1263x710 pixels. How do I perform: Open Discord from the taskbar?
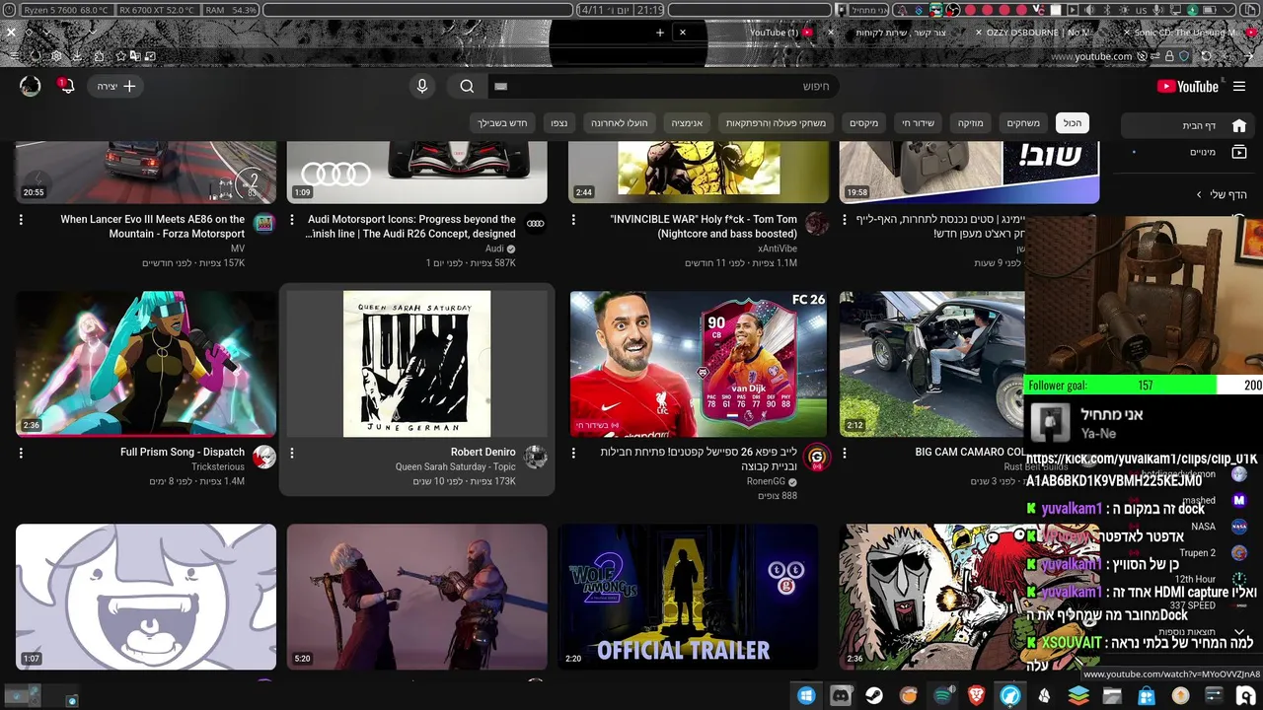(841, 696)
